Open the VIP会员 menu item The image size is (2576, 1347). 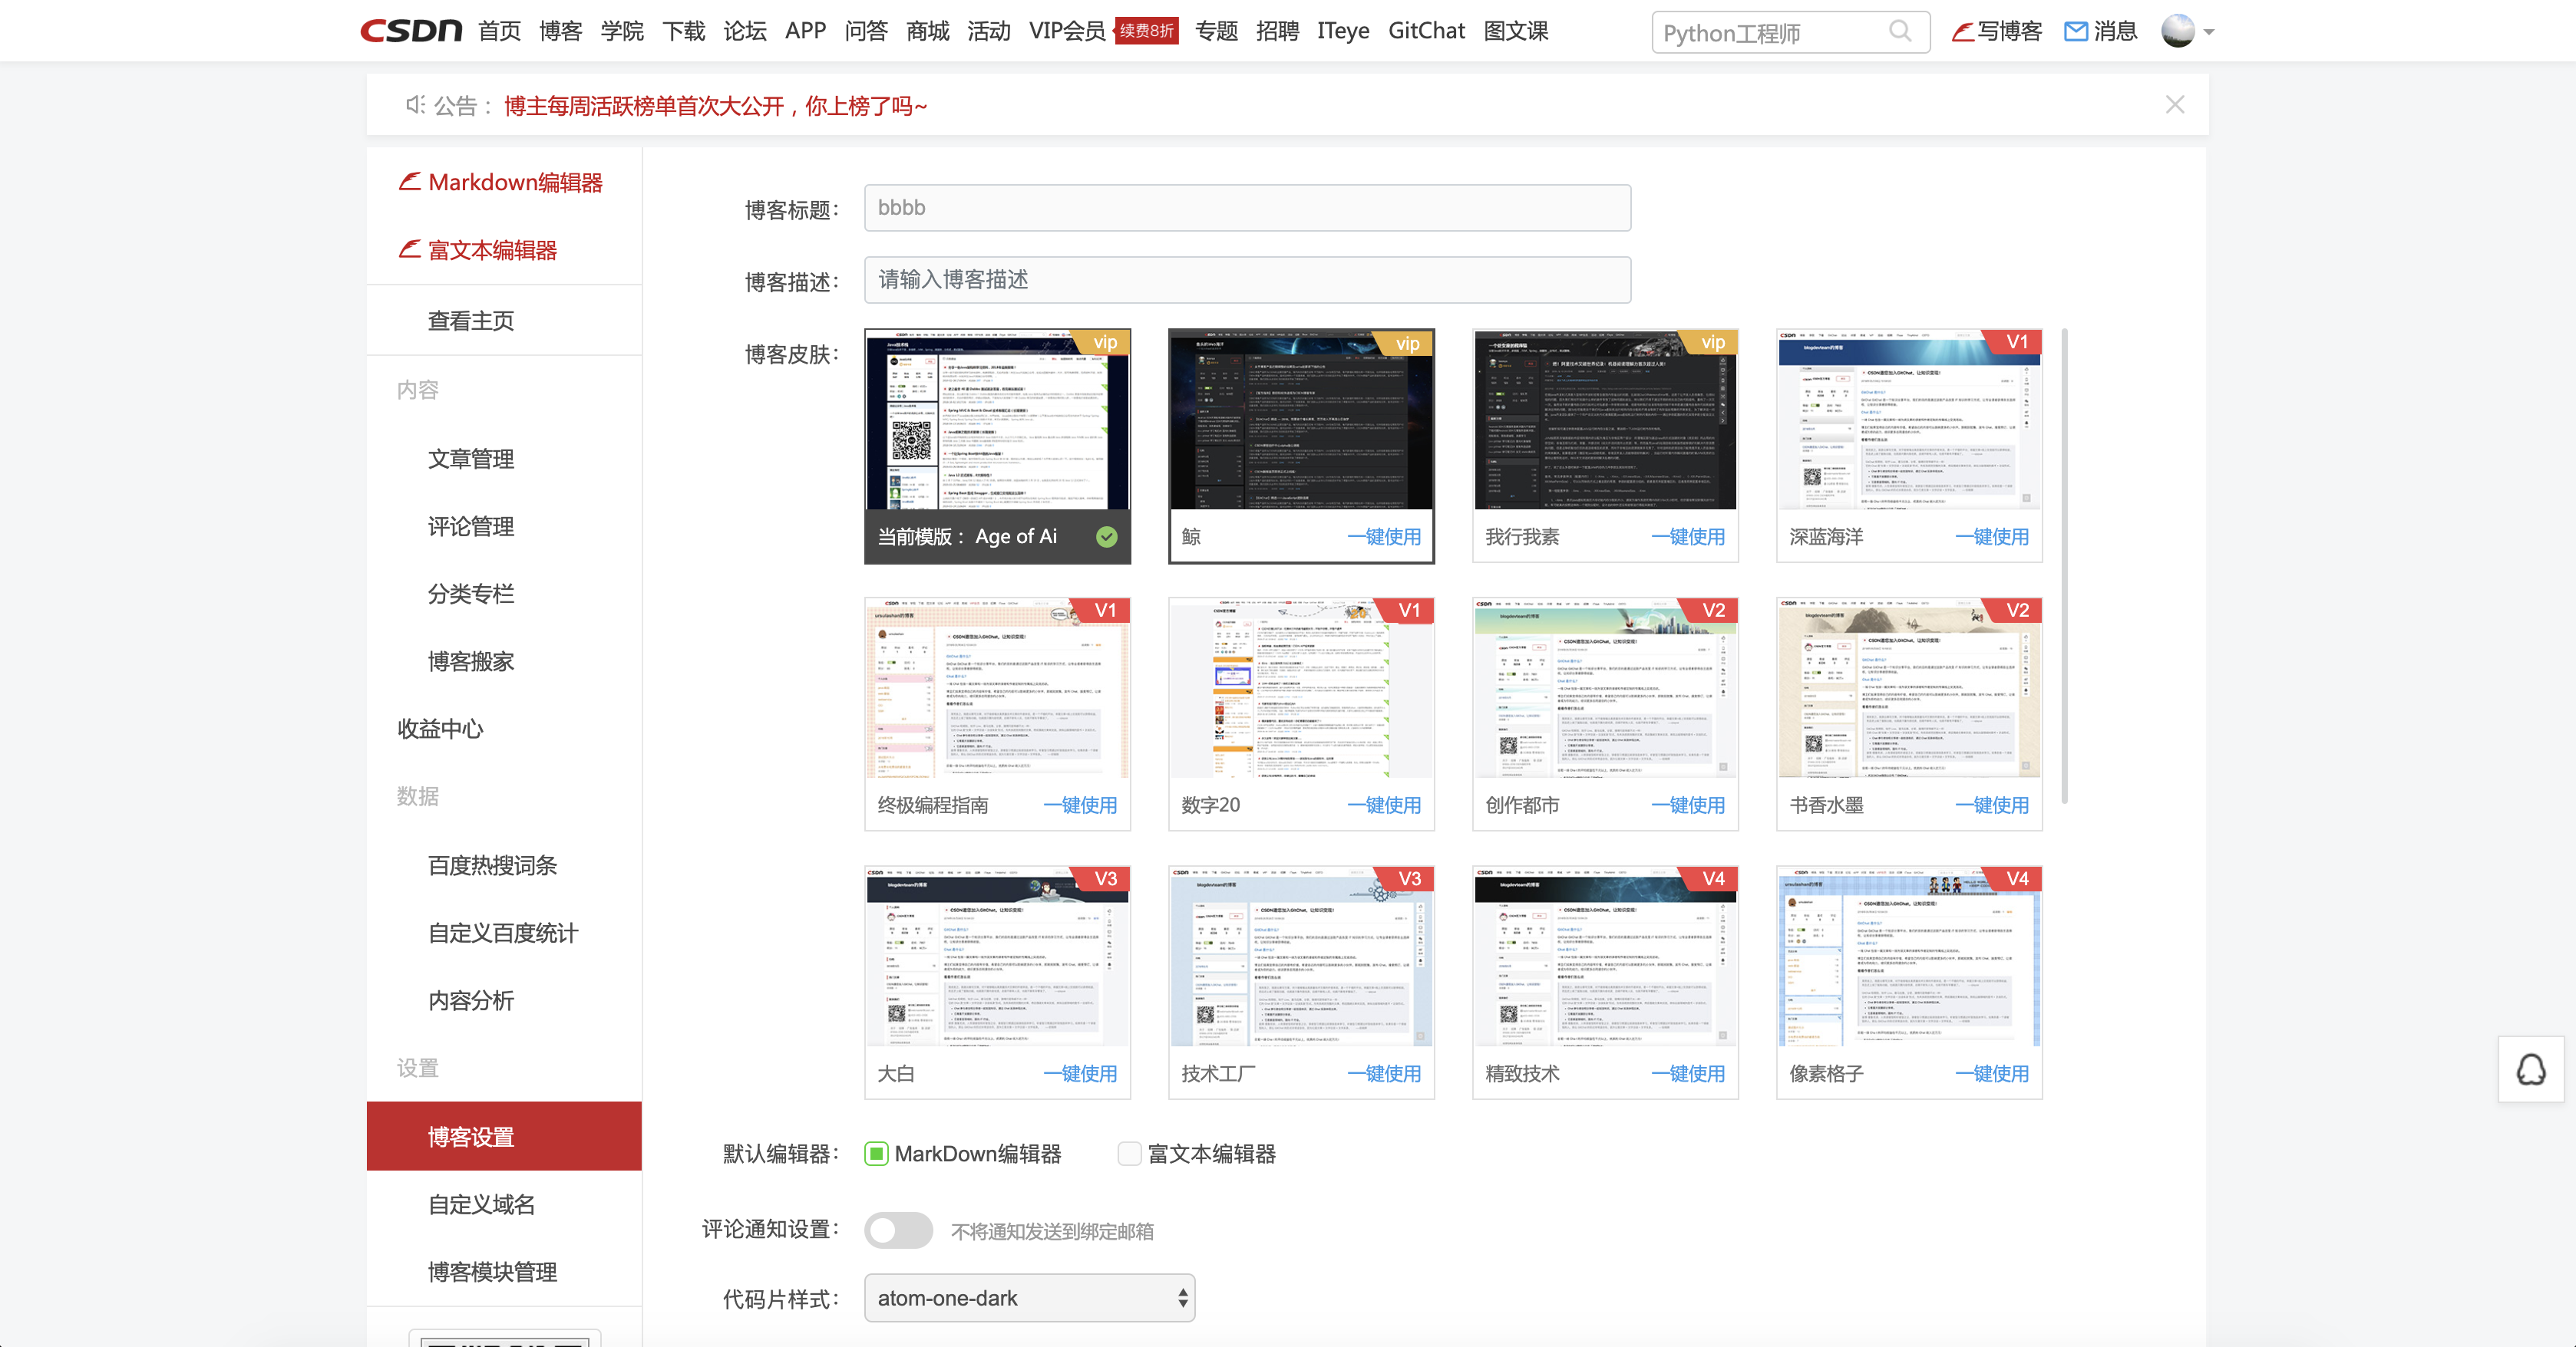point(1066,31)
